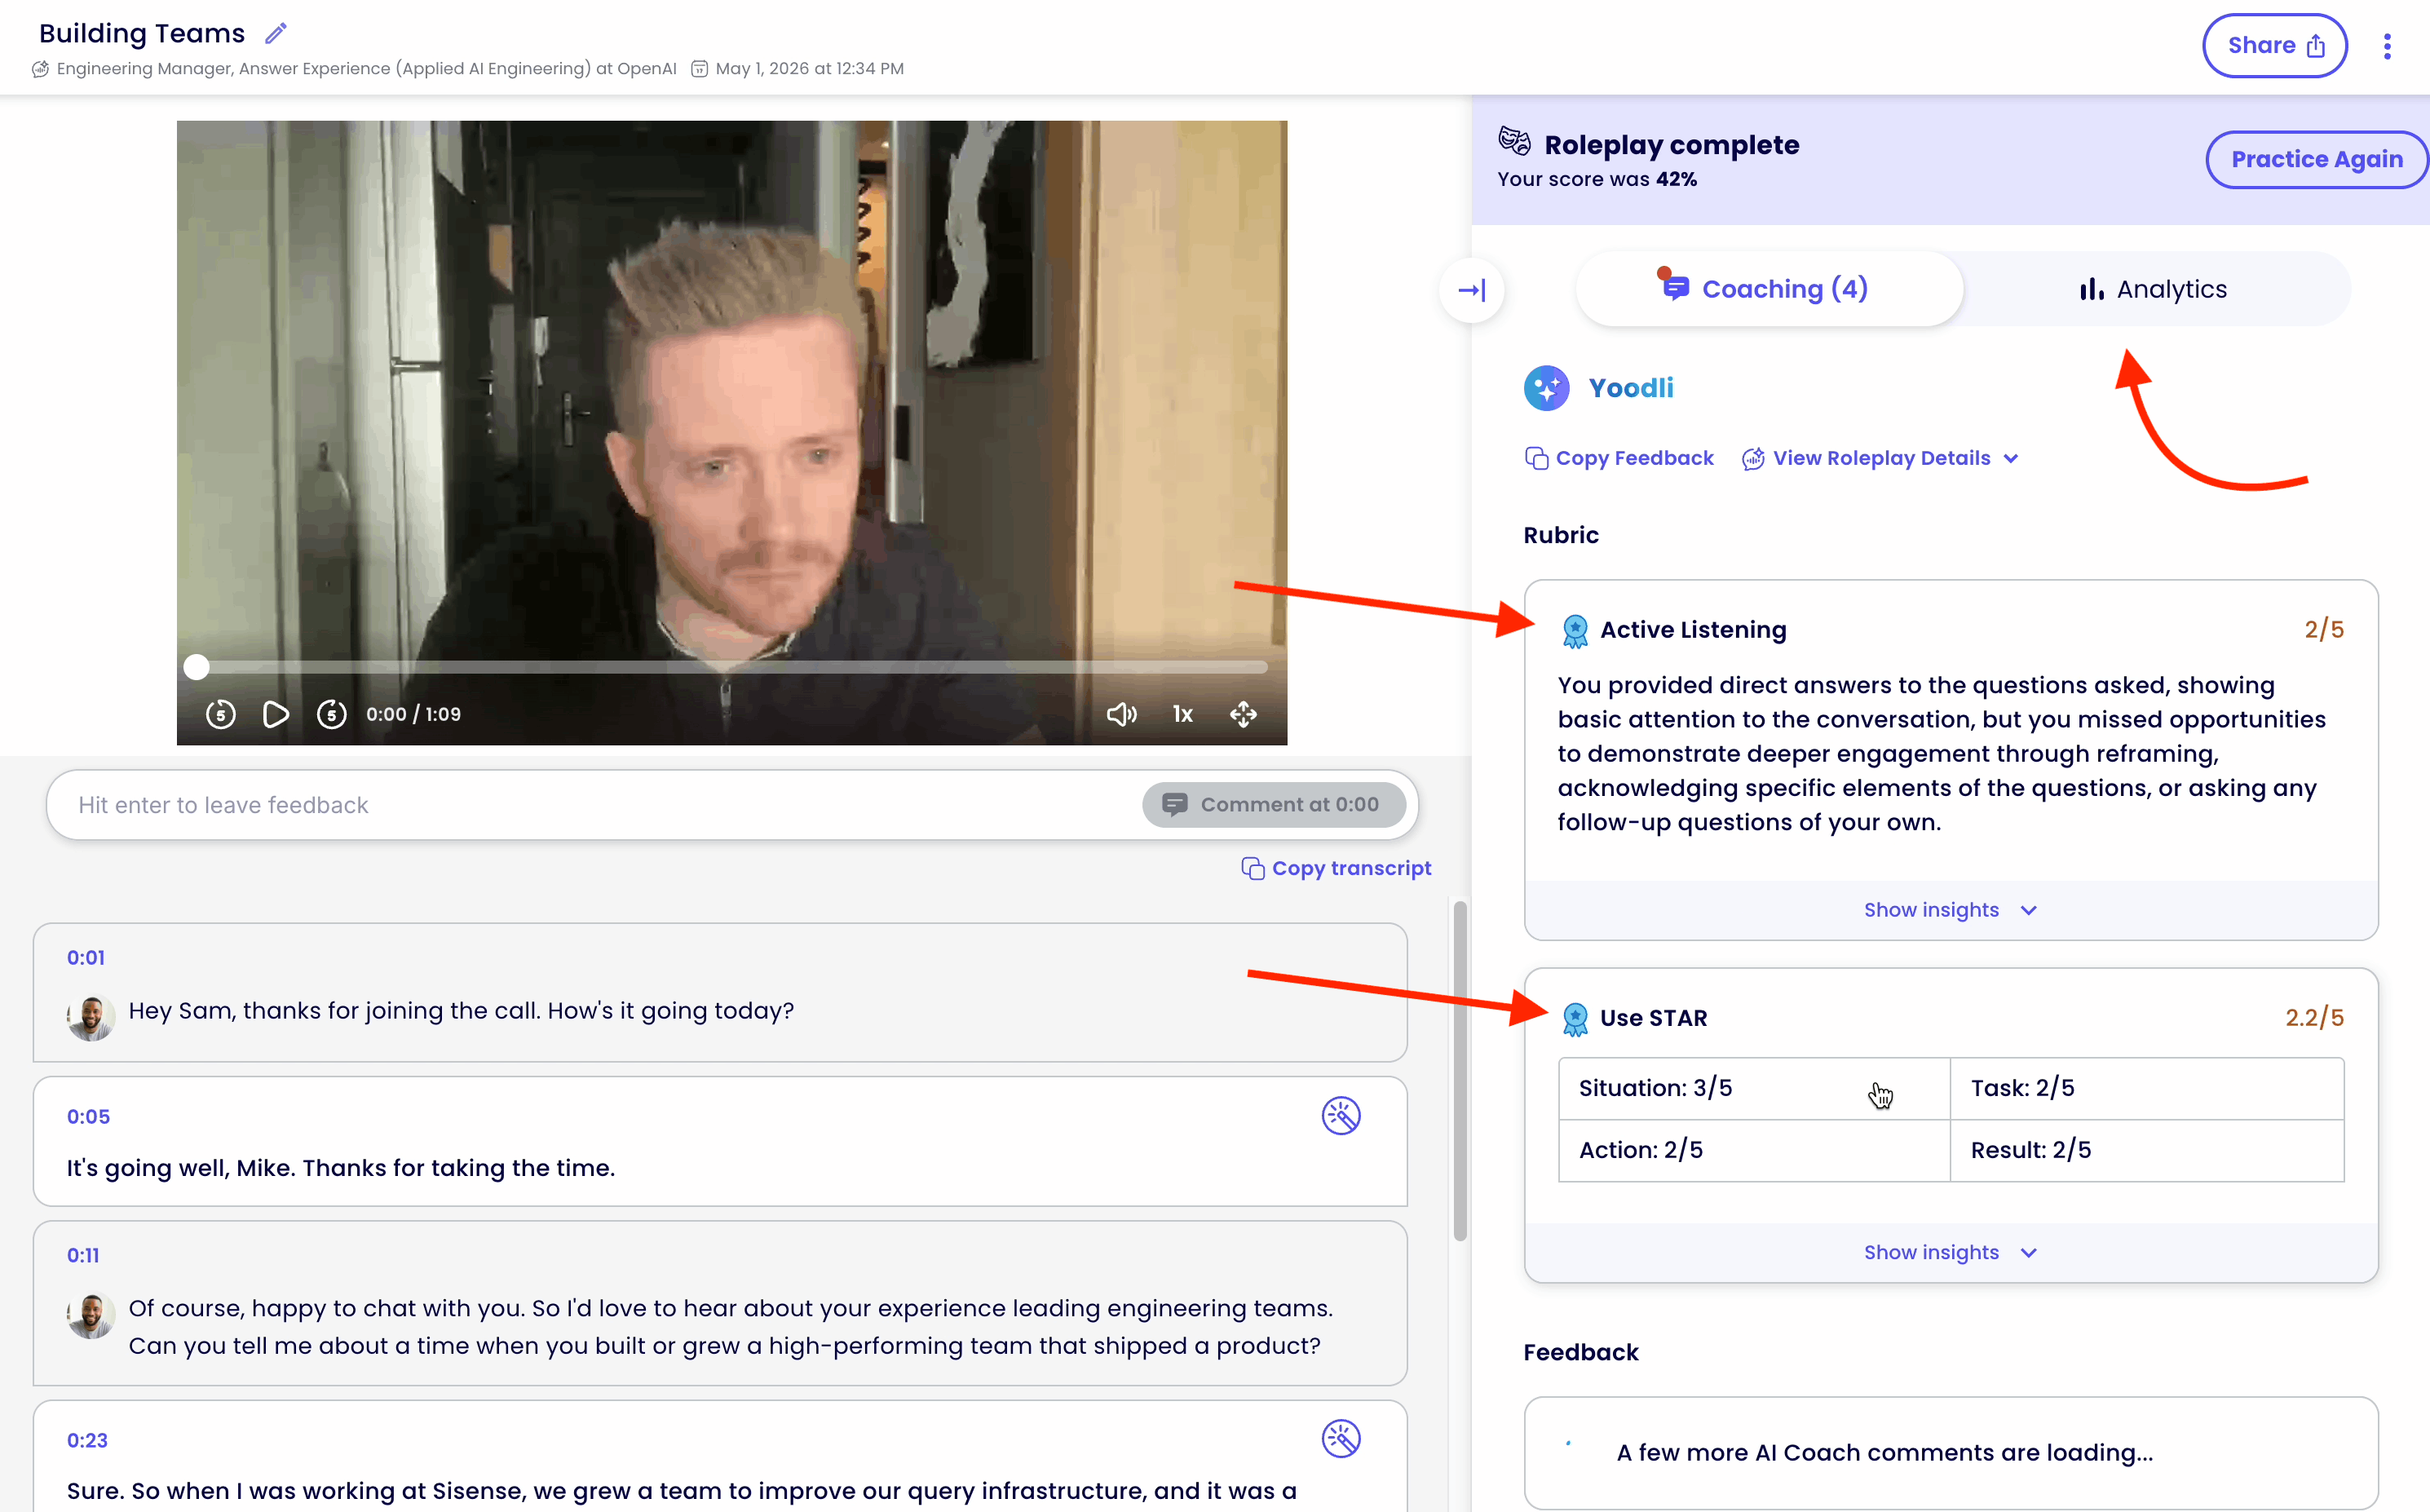The height and width of the screenshot is (1512, 2430).
Task: Play the recorded video
Action: pyautogui.click(x=276, y=714)
